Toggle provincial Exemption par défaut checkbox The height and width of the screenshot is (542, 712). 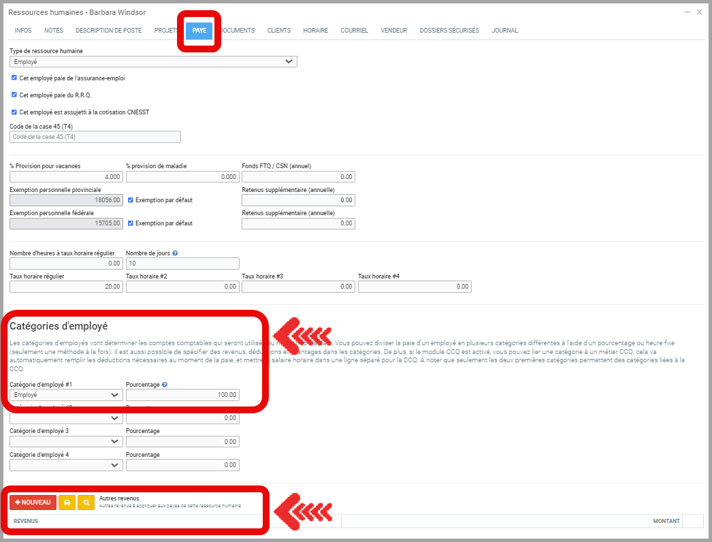[x=131, y=200]
